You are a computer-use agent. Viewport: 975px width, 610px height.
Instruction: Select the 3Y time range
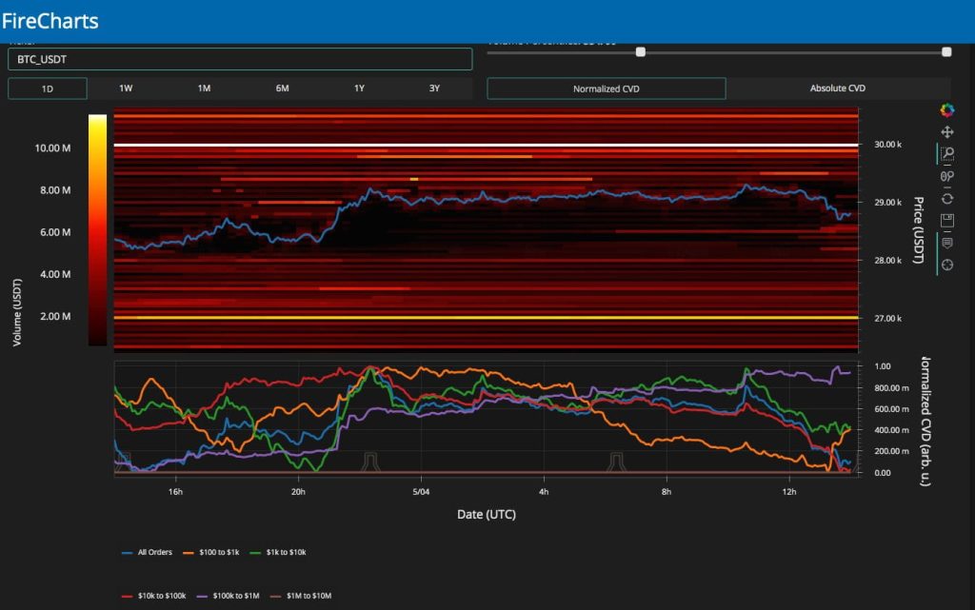pyautogui.click(x=434, y=89)
